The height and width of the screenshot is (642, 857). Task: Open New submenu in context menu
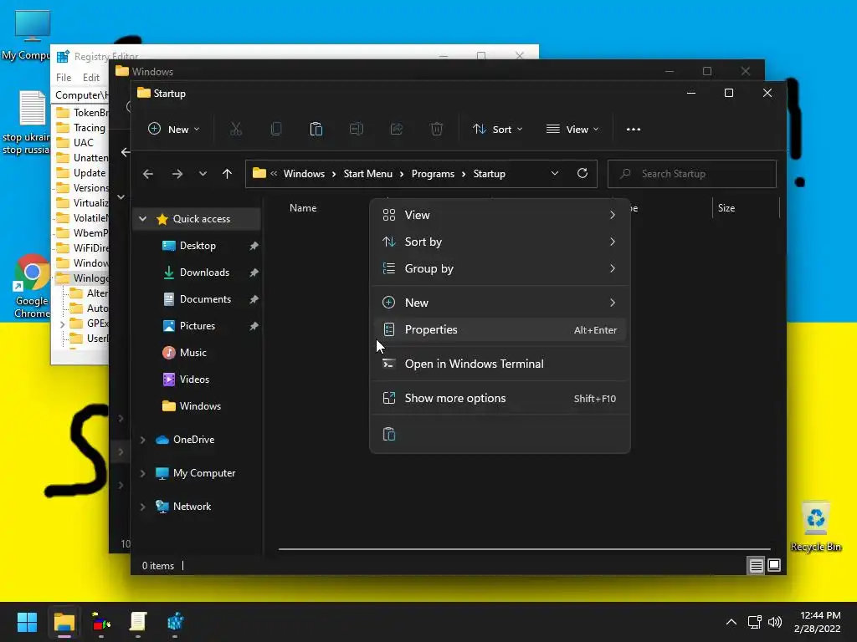tap(500, 303)
